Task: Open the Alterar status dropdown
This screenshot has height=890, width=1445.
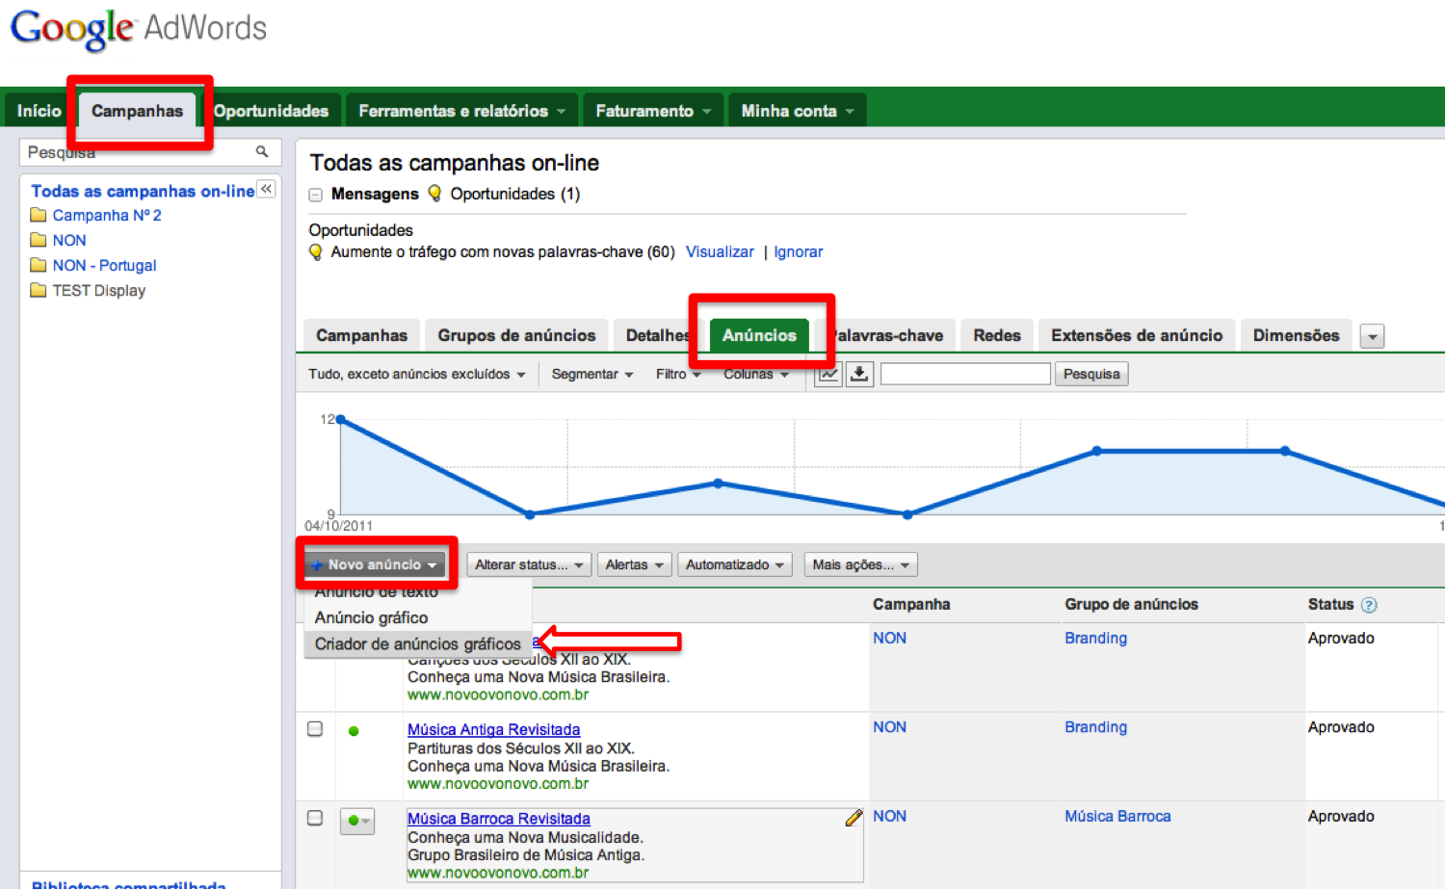Action: 529,564
